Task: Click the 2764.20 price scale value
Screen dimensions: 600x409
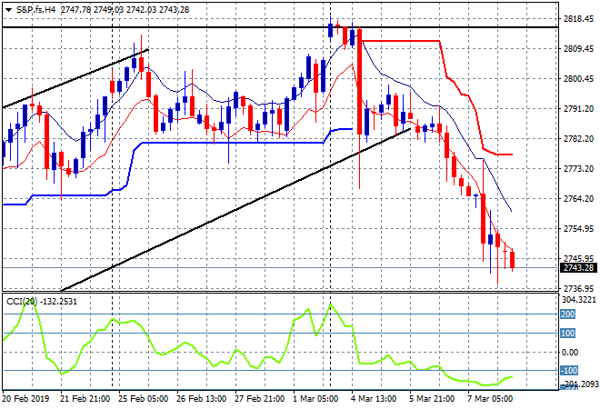Action: tap(578, 198)
